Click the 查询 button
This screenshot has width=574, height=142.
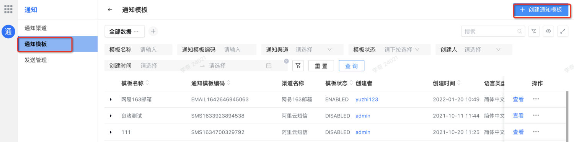(x=351, y=66)
